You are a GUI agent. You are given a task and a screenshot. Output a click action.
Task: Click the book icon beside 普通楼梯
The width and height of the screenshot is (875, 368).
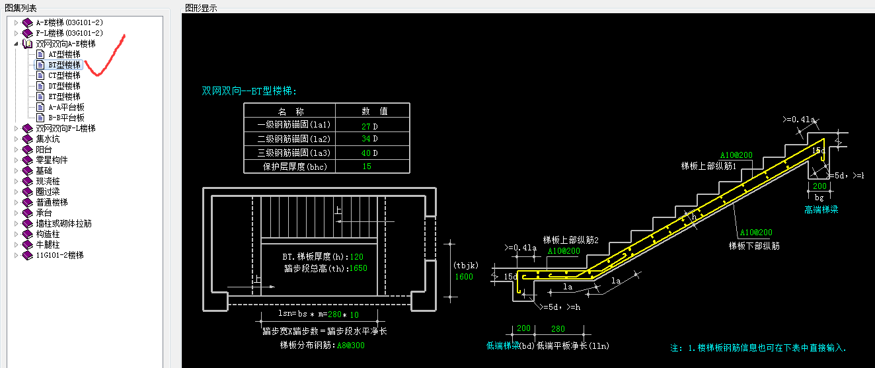[28, 202]
